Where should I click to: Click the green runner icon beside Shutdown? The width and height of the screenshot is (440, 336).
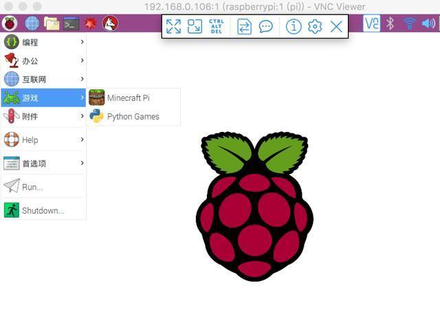click(x=12, y=210)
